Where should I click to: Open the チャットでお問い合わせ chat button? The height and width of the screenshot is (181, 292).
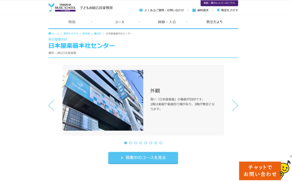click(x=260, y=171)
